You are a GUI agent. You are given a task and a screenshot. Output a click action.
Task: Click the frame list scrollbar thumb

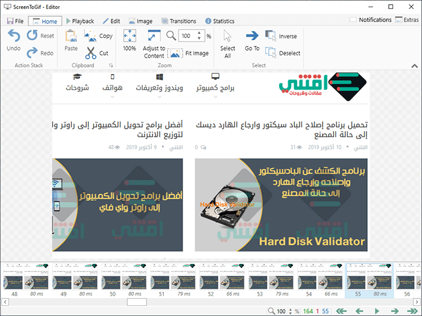pyautogui.click(x=137, y=302)
